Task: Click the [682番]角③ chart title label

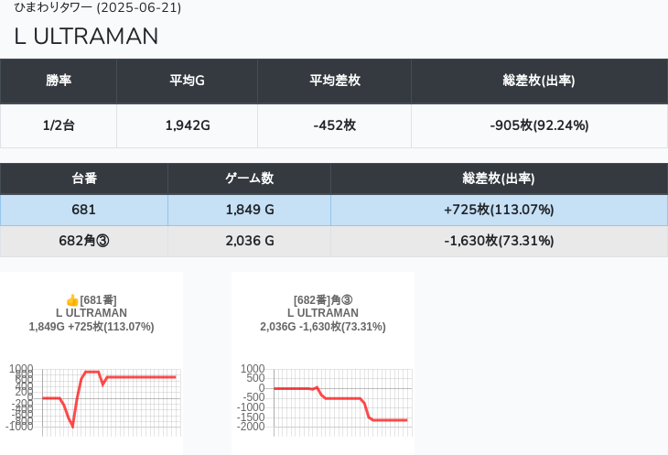Action: [x=323, y=300]
